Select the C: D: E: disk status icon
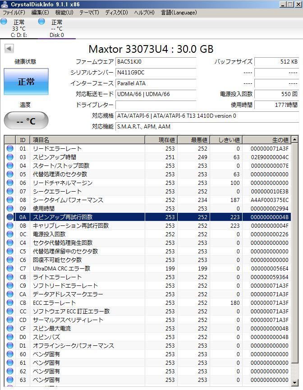The height and width of the screenshot is (390, 303). pyautogui.click(x=4, y=22)
